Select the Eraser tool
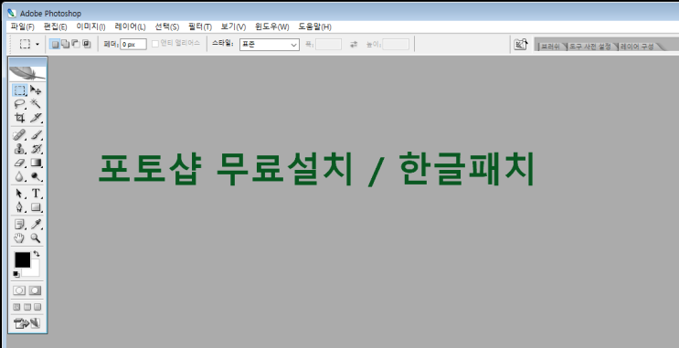 [19, 163]
